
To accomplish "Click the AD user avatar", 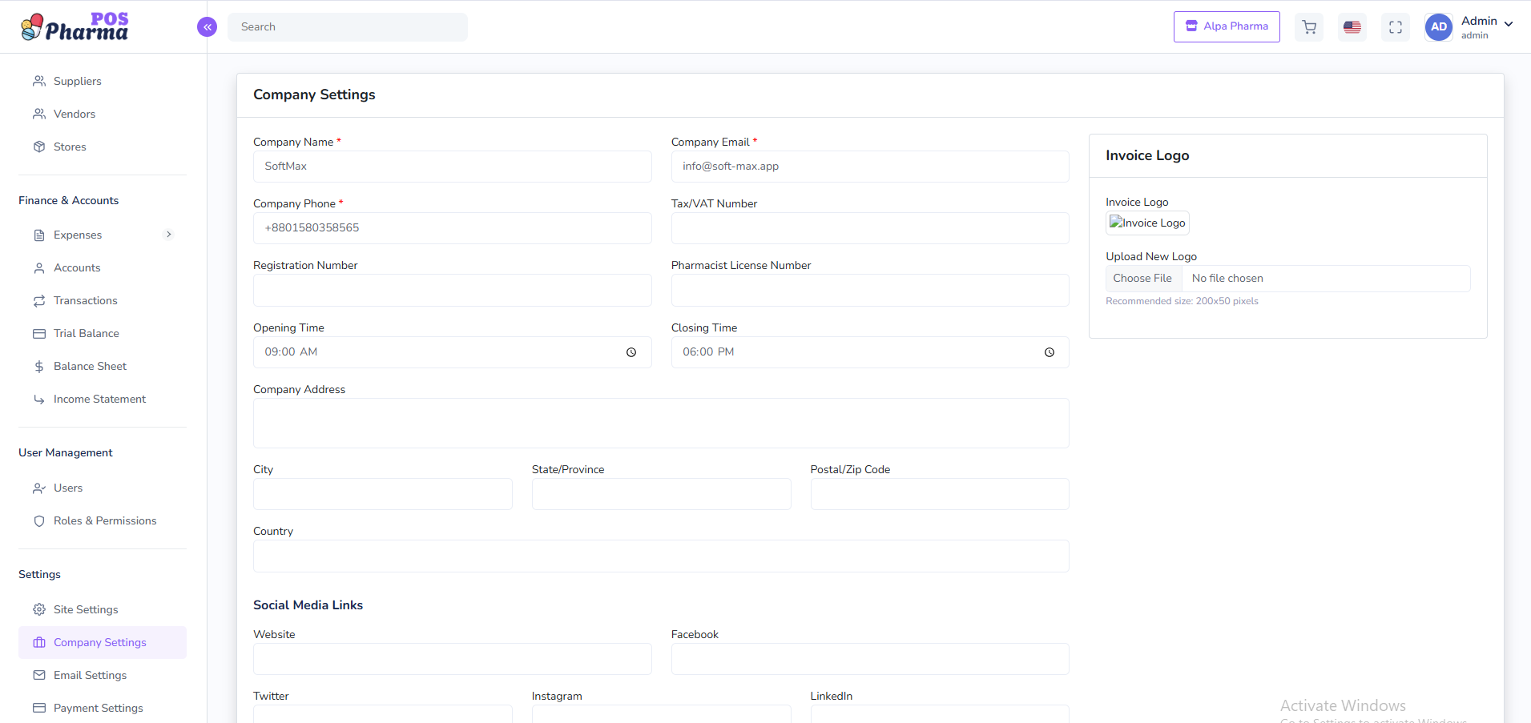I will pyautogui.click(x=1439, y=27).
